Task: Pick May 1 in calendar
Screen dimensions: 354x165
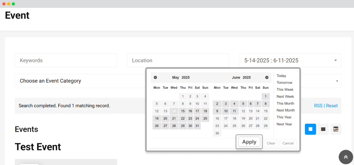Action: click(x=183, y=97)
